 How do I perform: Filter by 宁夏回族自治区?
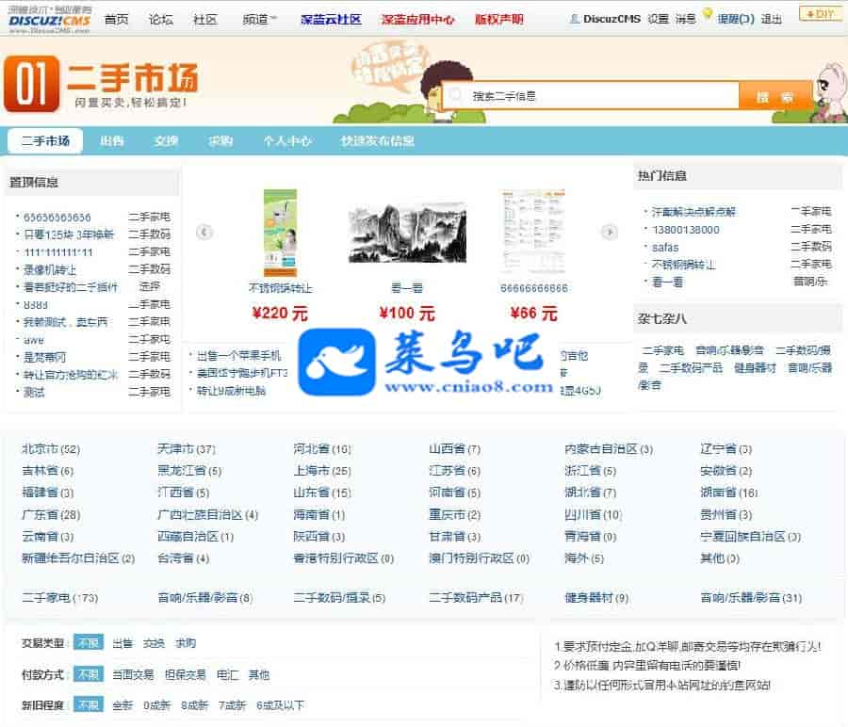point(751,537)
